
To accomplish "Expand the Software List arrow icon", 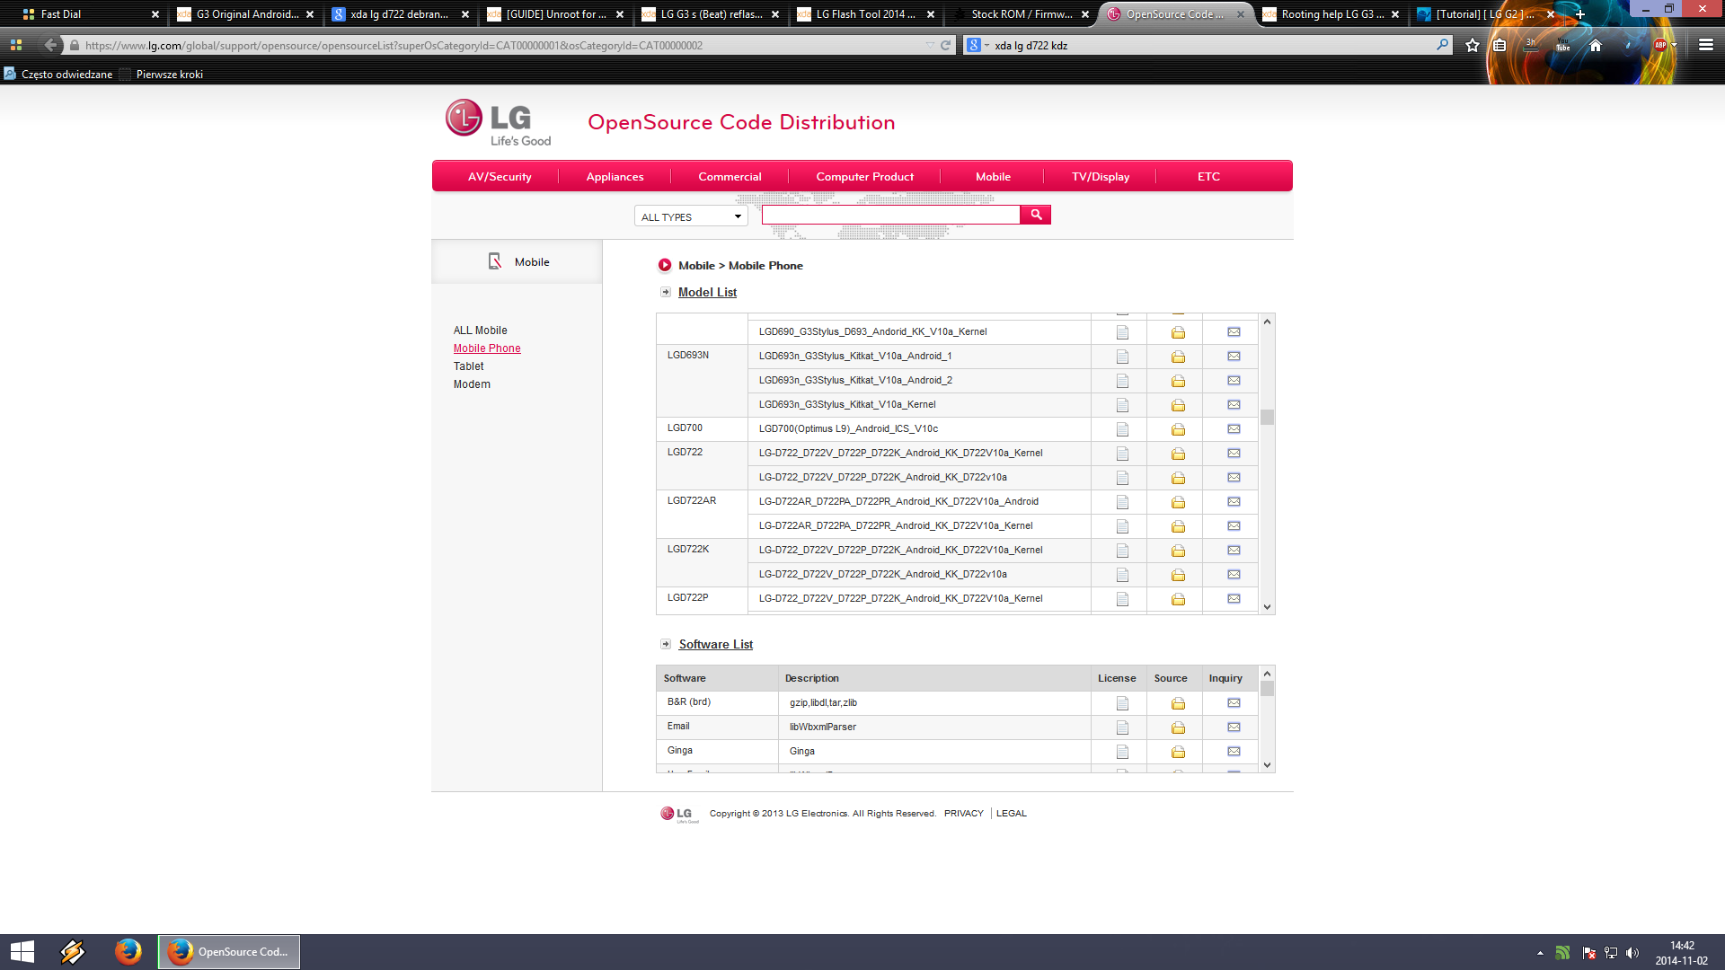I will tap(666, 644).
